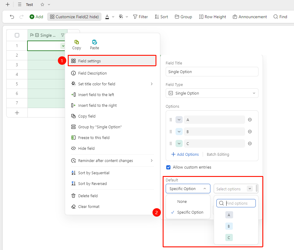Uncheck Allow custom entries checkbox
The height and width of the screenshot is (250, 294).
coord(168,167)
